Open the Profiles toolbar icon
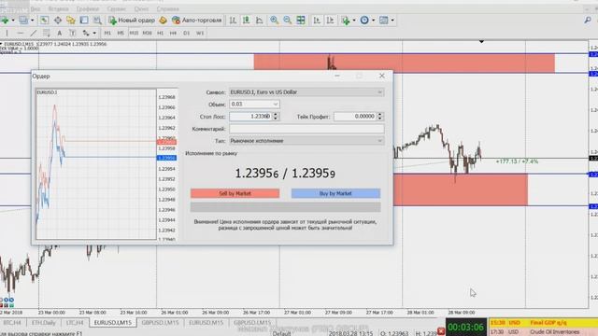 23,21
